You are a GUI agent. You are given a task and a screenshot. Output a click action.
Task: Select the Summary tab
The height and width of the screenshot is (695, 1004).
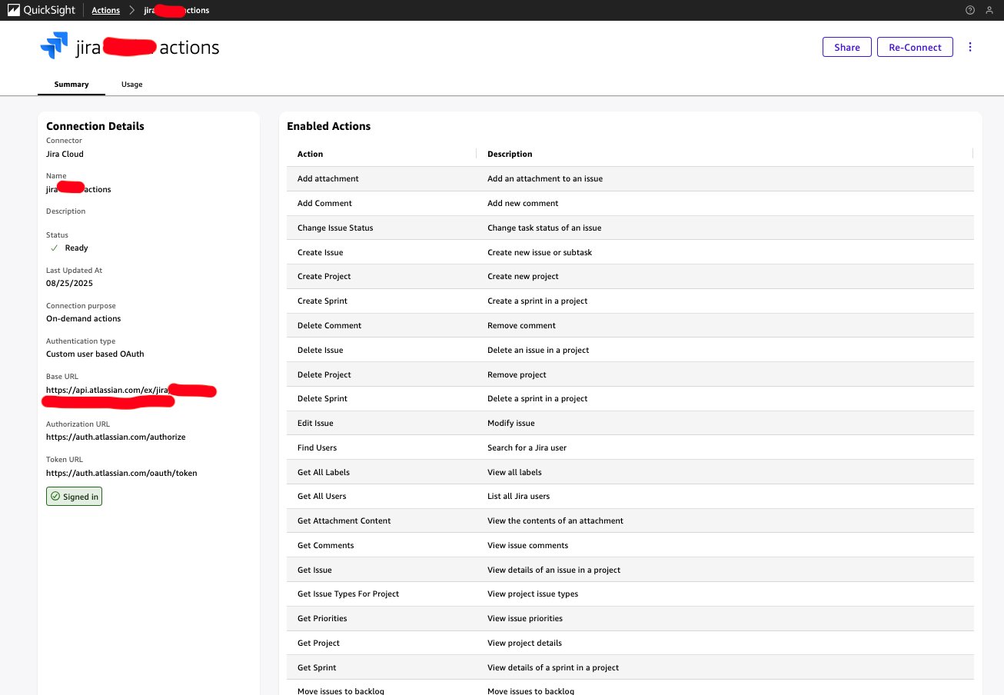[x=71, y=85]
